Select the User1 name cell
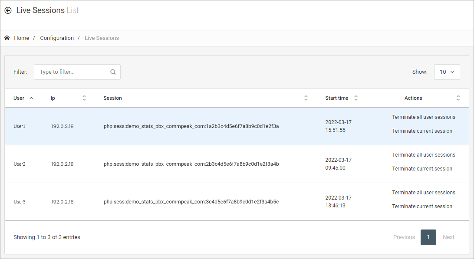The image size is (474, 259). [20, 126]
